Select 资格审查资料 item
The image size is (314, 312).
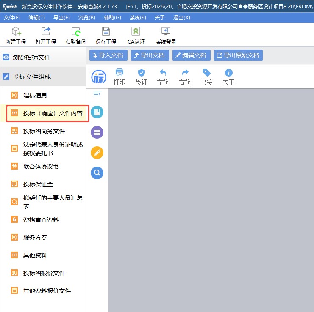pos(43,219)
